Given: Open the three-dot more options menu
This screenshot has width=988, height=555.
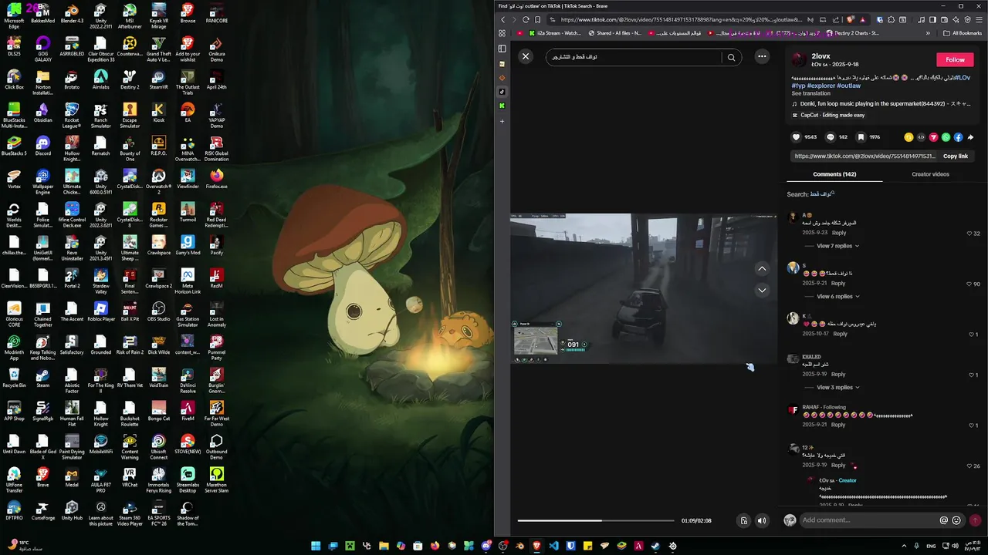Looking at the screenshot, I should (762, 56).
